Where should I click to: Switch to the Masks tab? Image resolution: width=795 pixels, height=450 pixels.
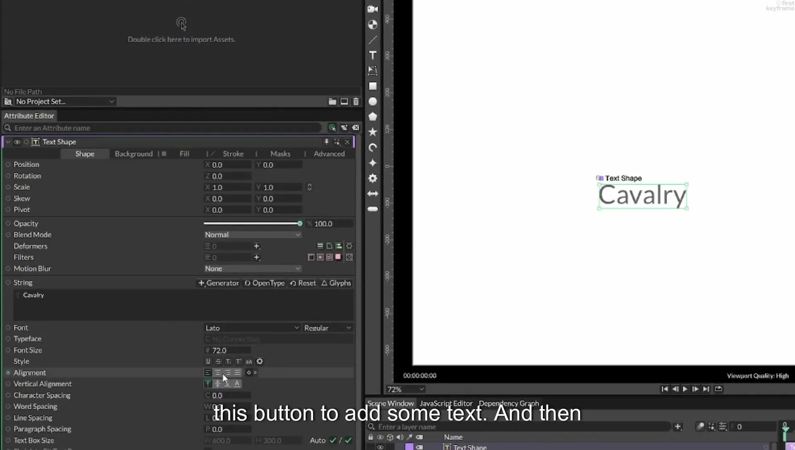pyautogui.click(x=280, y=153)
